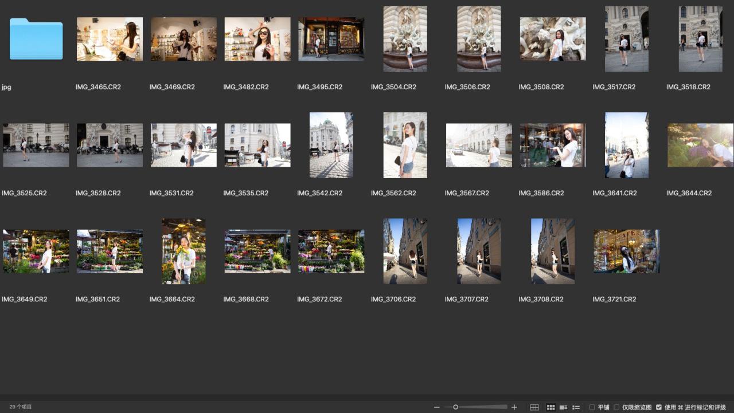Open the jpg folder
This screenshot has width=734, height=413.
point(36,39)
